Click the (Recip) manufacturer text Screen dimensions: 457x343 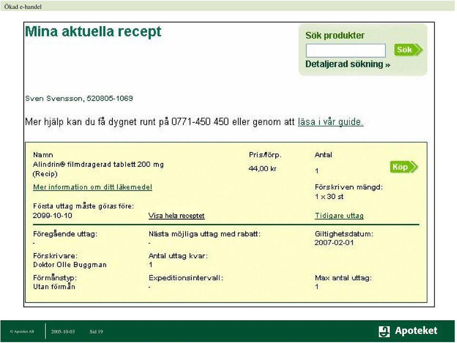coord(45,174)
